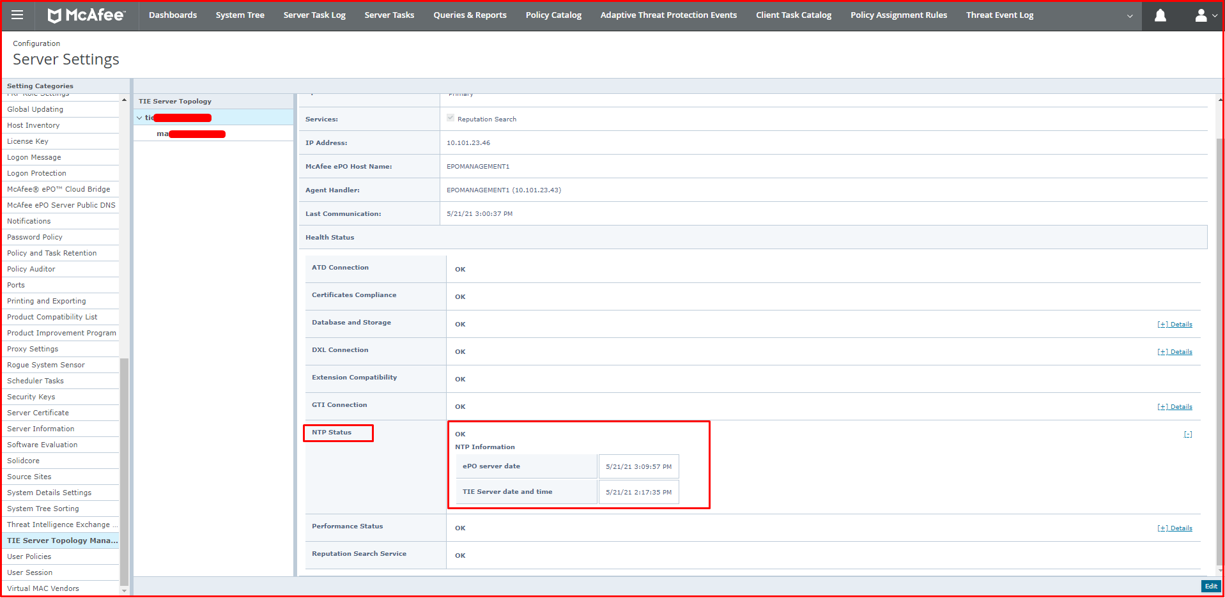Open the hamburger main menu

(17, 15)
